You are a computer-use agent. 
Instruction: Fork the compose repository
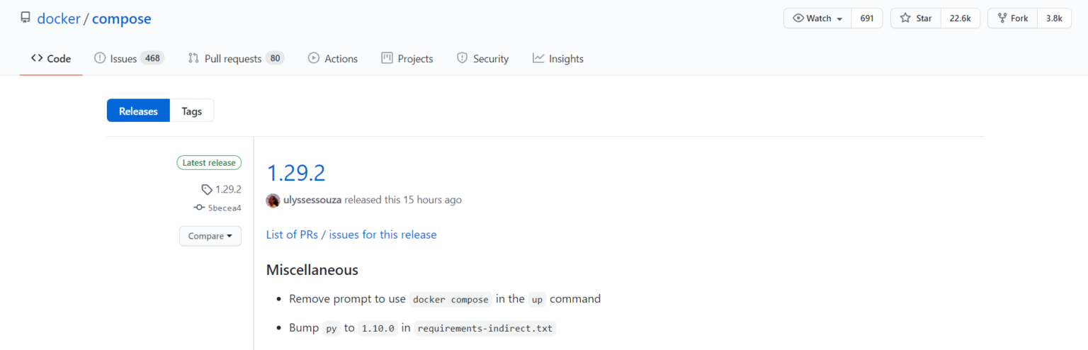1012,18
